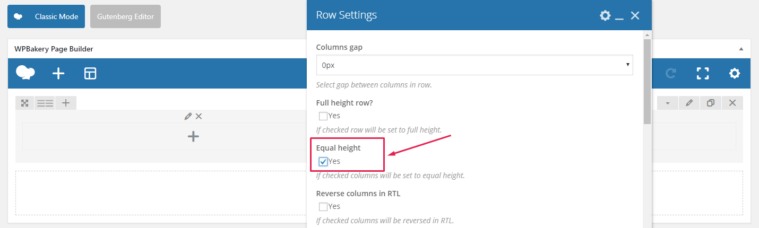Open the Gutenberg Editor
The height and width of the screenshot is (228, 759).
[125, 16]
